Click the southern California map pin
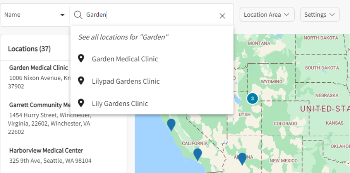Viewport: 350px width, 173px height. pos(197,154)
